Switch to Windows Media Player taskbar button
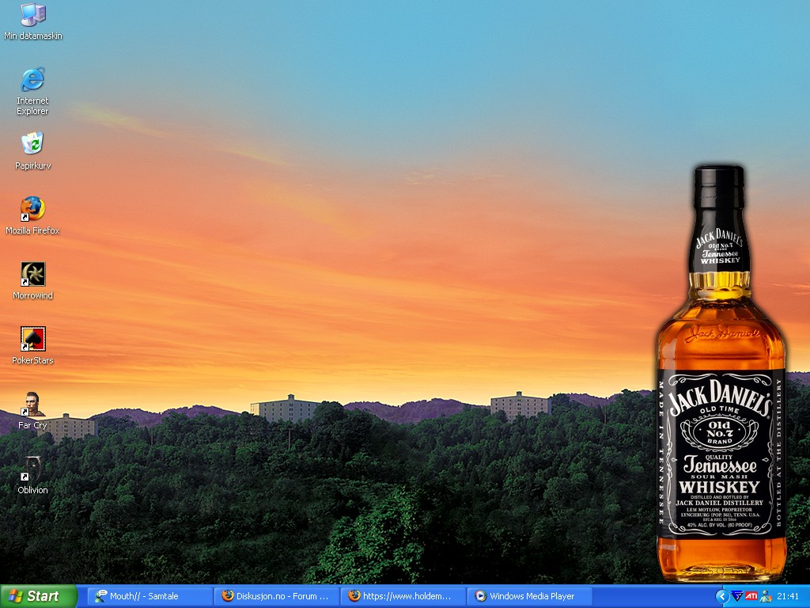The width and height of the screenshot is (810, 608). coord(530,596)
